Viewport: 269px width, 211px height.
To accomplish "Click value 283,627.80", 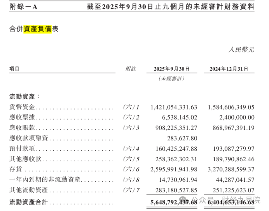I will click(182, 138).
